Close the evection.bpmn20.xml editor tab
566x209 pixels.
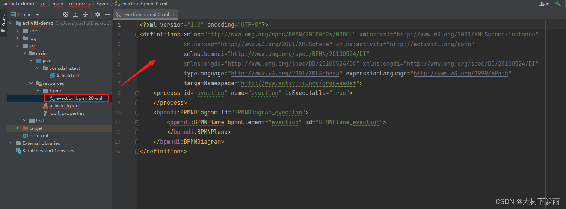point(173,15)
